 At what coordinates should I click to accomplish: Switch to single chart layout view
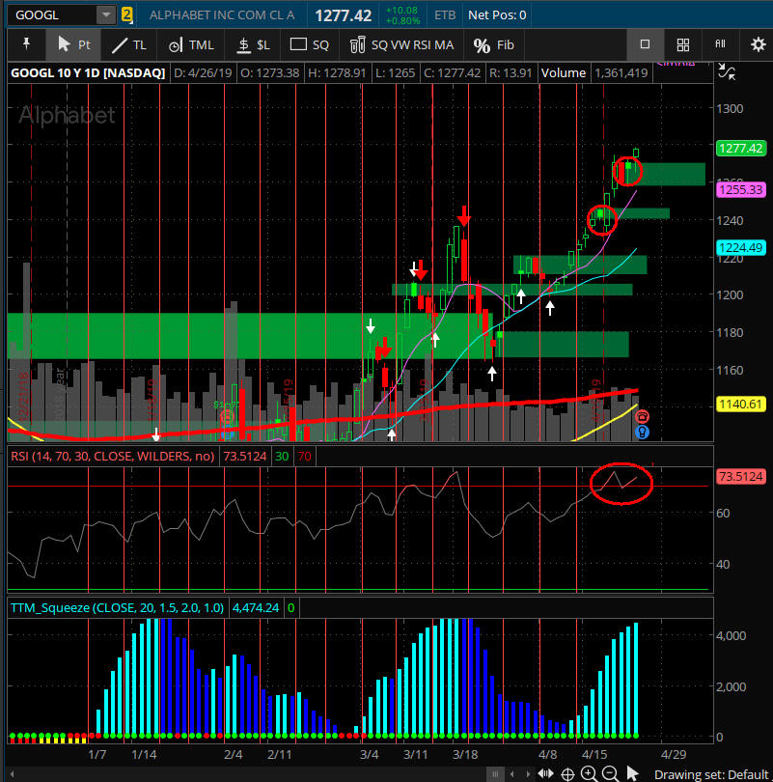645,44
